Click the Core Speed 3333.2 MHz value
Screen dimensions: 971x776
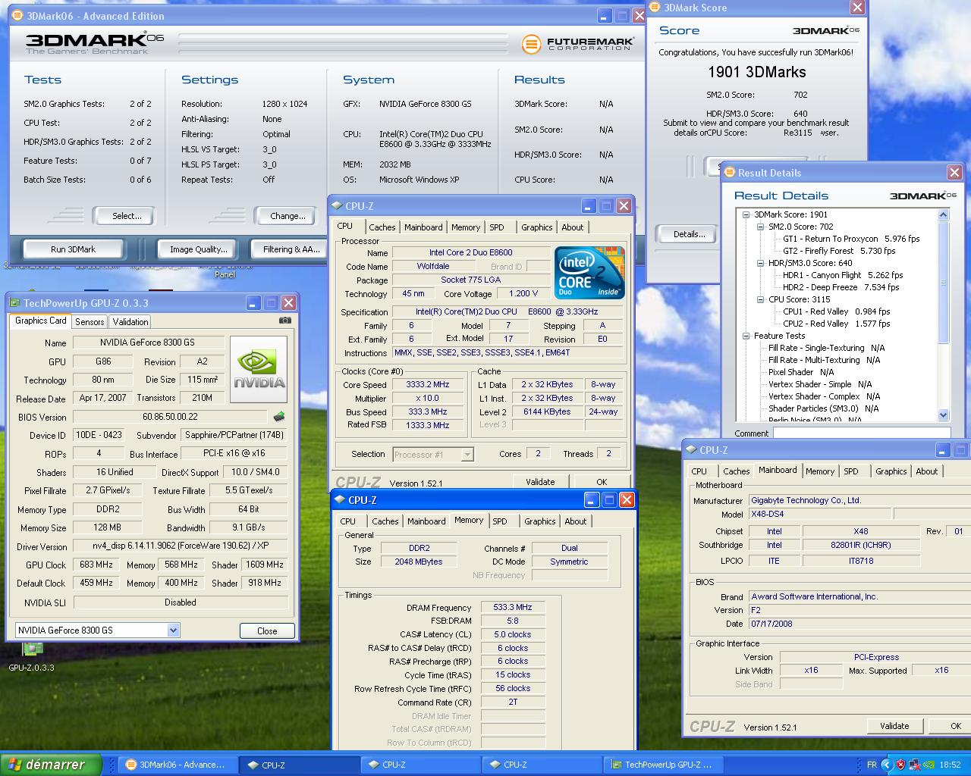(428, 384)
